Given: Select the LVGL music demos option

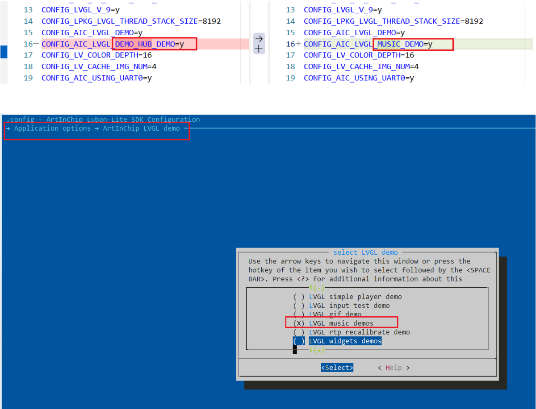Looking at the screenshot, I should tap(333, 323).
